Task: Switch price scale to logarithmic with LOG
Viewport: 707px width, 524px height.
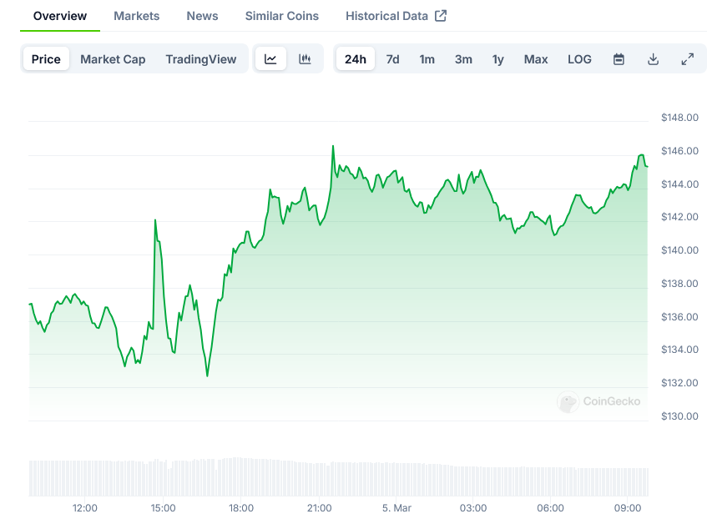Action: pos(579,58)
